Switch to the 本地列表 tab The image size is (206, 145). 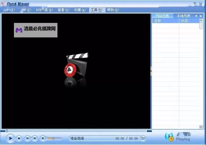pyautogui.click(x=184, y=16)
